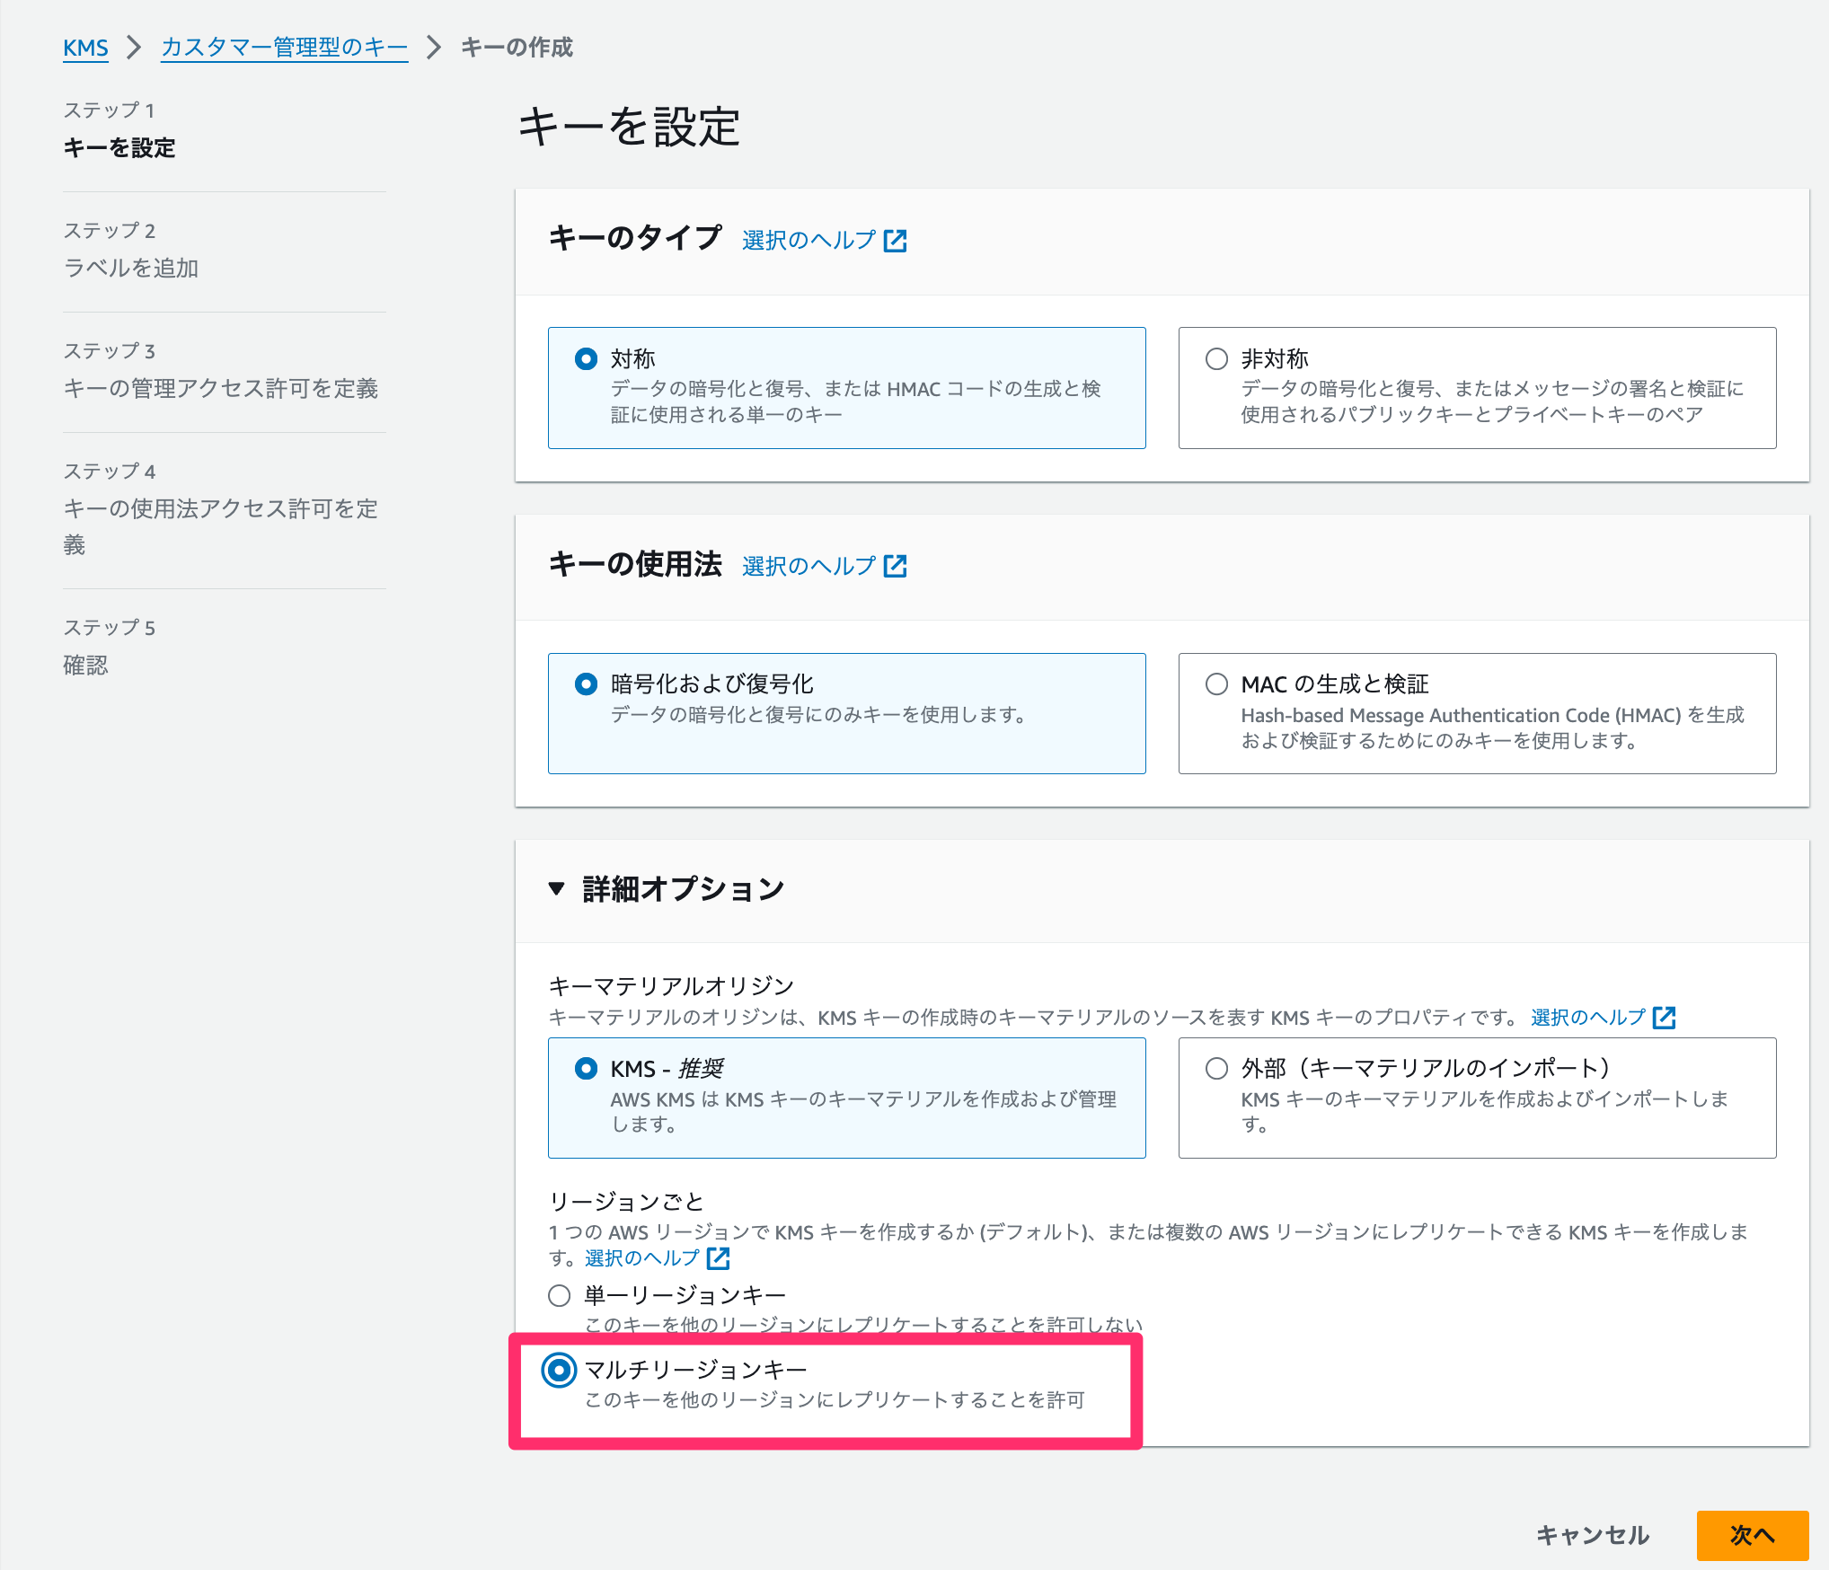Select KMS - 推奨 key material origin
This screenshot has height=1570, width=1829.
click(x=586, y=1069)
